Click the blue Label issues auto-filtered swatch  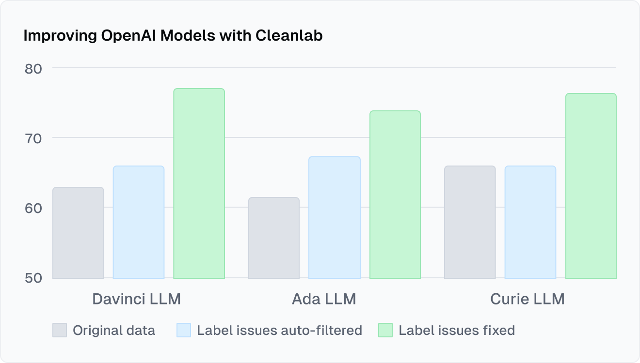click(184, 330)
